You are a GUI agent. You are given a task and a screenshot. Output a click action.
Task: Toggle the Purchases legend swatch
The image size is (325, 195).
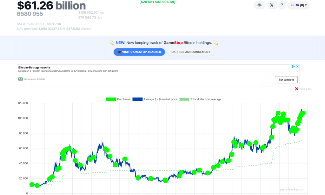tap(111, 99)
